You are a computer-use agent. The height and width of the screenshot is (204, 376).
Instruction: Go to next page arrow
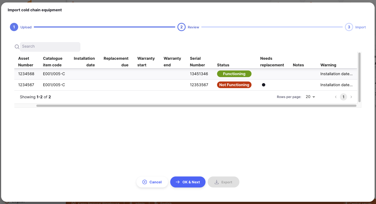tap(351, 97)
